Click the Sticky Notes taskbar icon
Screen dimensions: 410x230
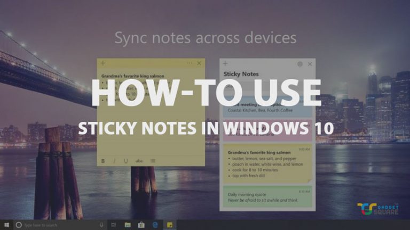click(170, 225)
